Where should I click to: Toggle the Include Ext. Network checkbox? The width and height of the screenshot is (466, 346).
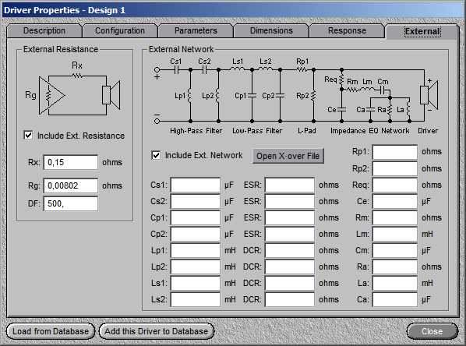[x=156, y=155]
